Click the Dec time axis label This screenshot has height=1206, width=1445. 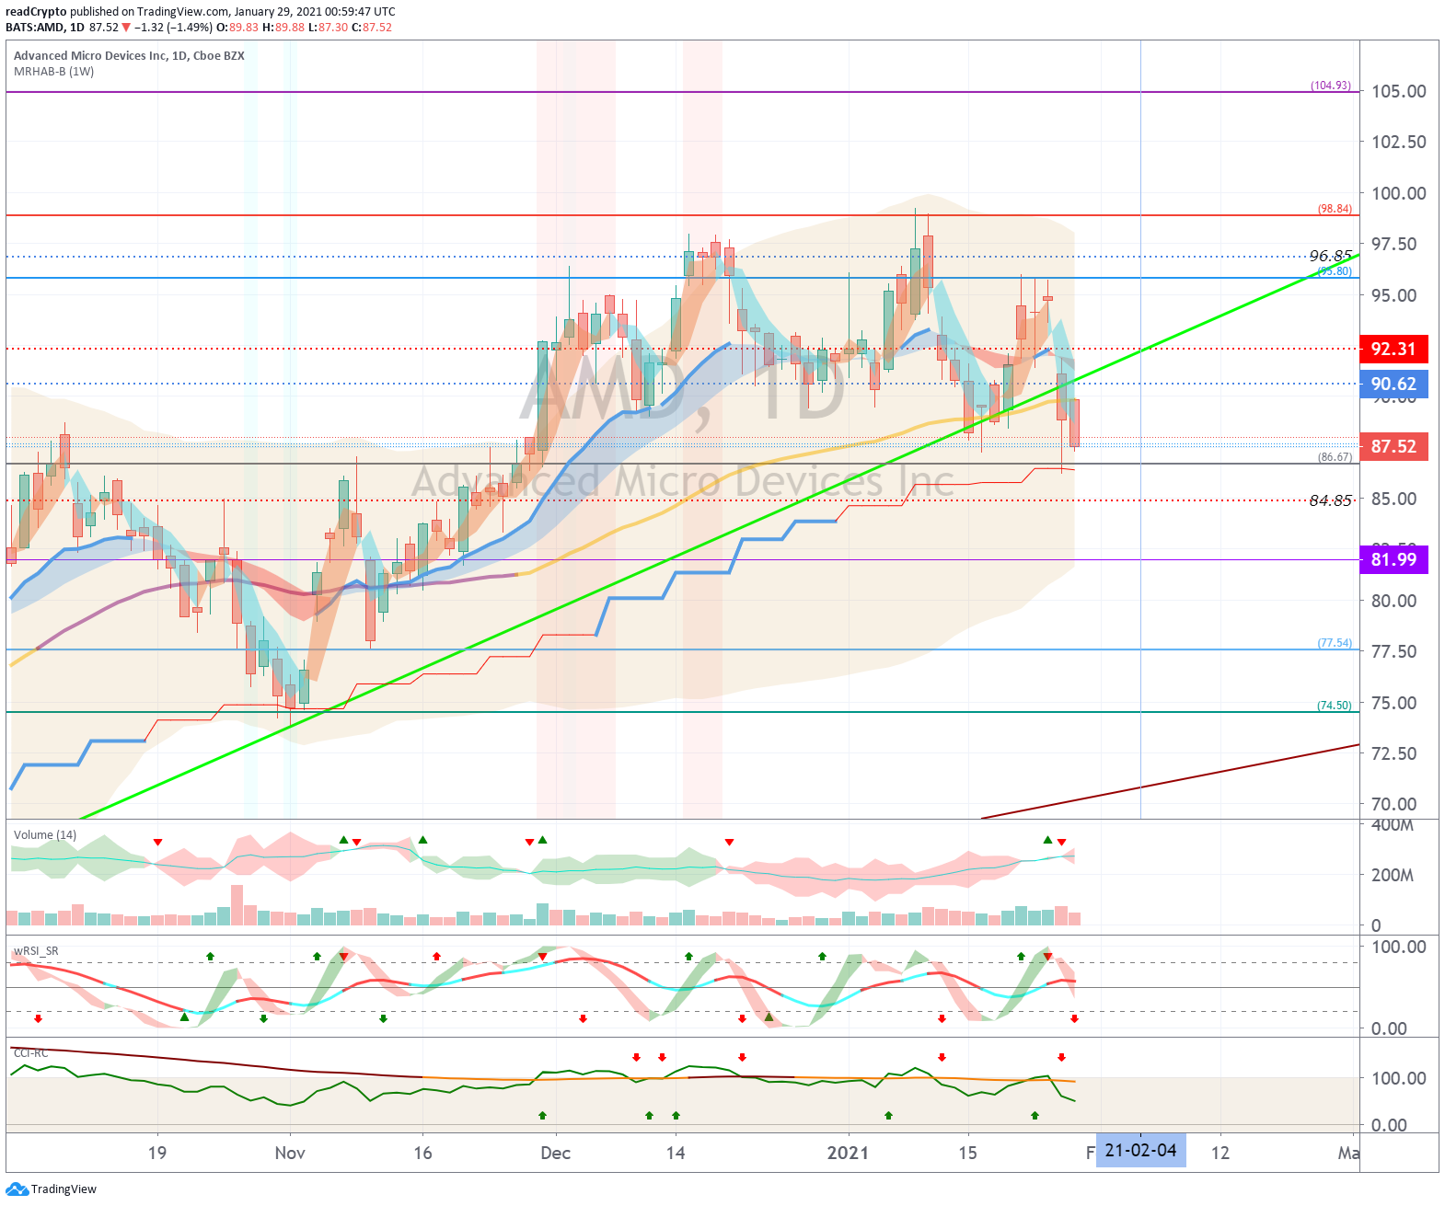(556, 1153)
